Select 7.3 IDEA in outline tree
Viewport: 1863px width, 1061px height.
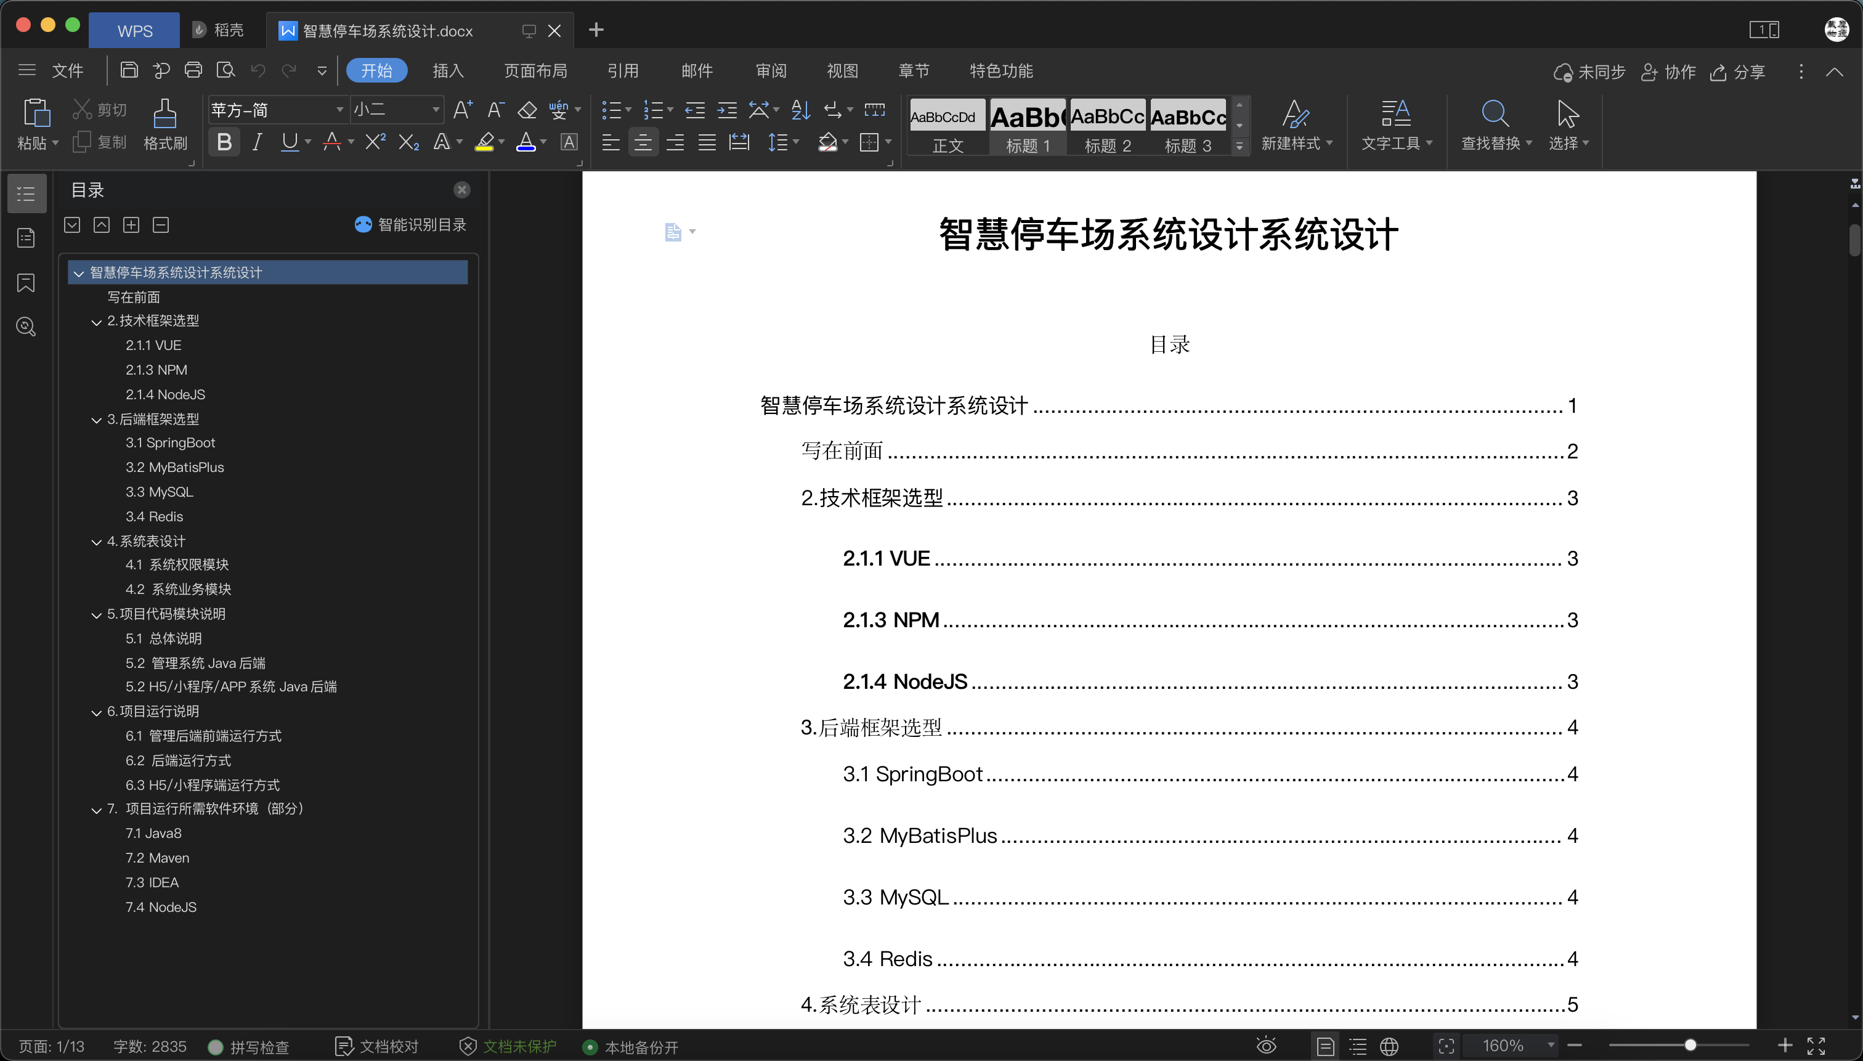152,882
